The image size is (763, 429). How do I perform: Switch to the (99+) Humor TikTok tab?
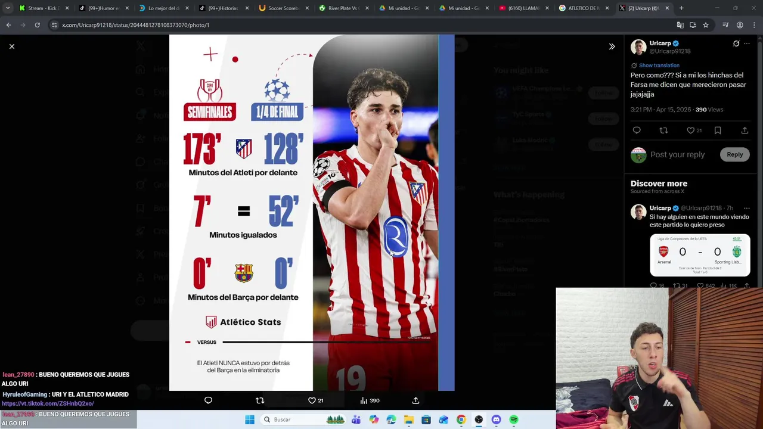pyautogui.click(x=104, y=8)
